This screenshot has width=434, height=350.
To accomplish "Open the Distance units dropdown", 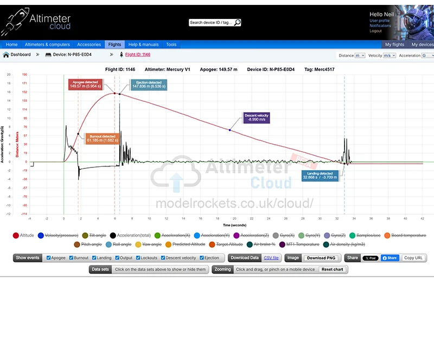I will coord(359,55).
